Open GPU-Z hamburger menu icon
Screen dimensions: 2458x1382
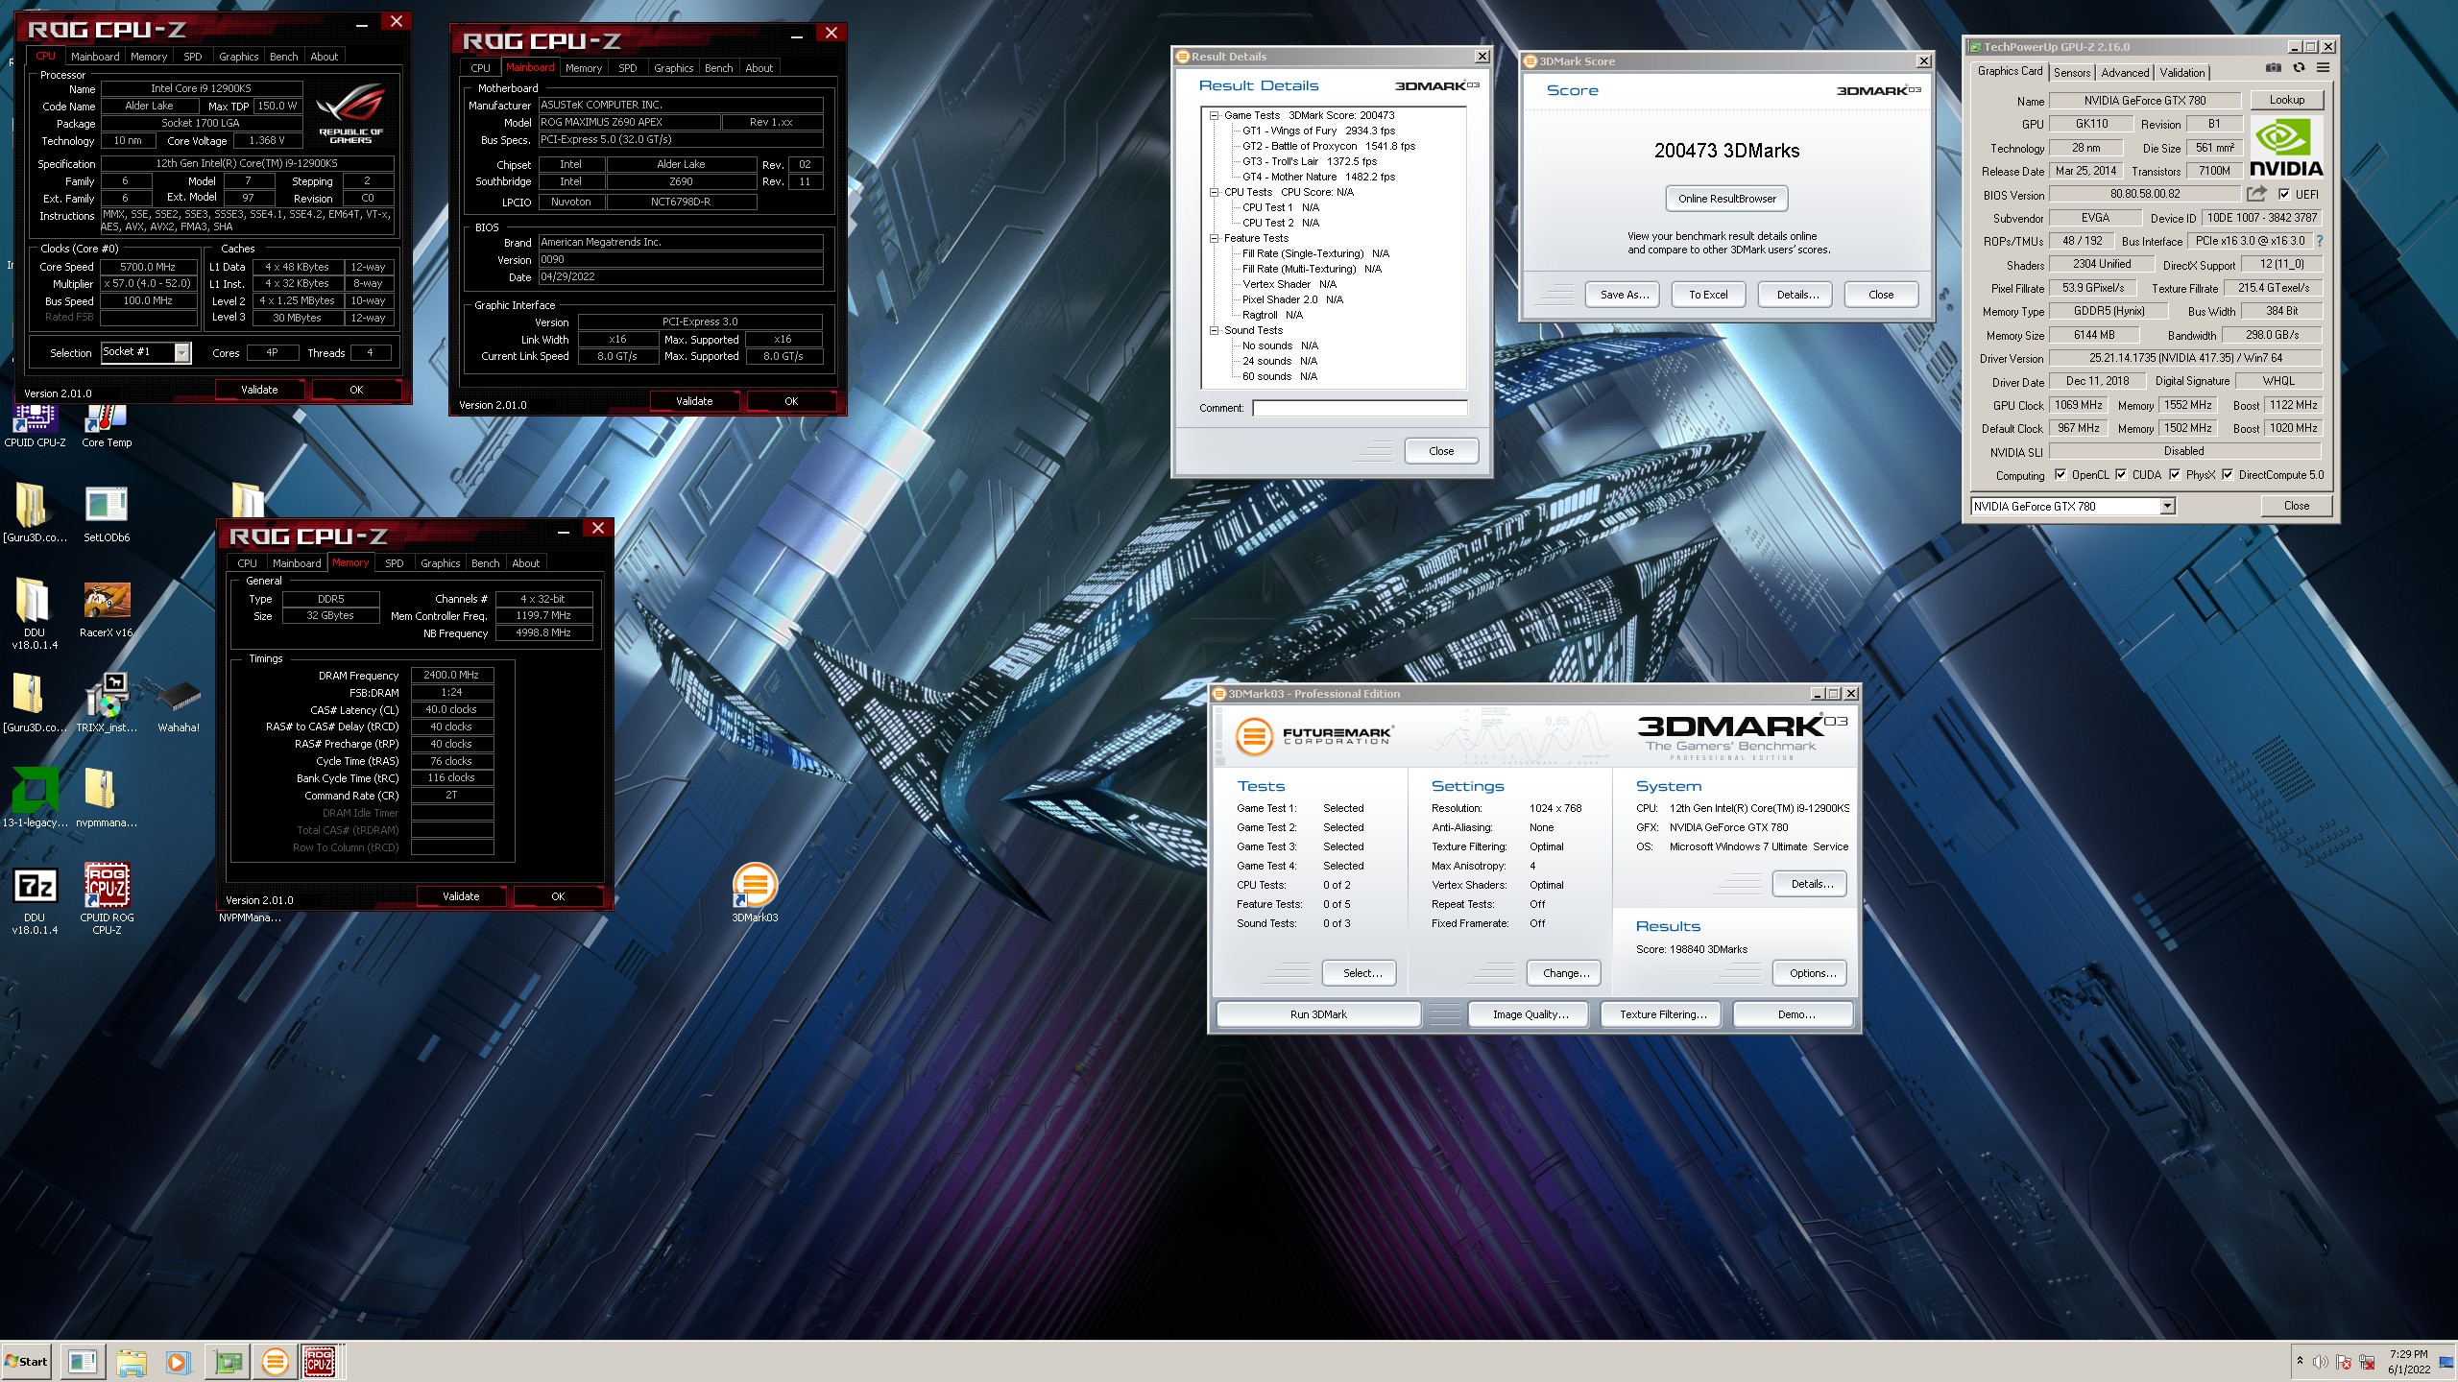(2323, 68)
